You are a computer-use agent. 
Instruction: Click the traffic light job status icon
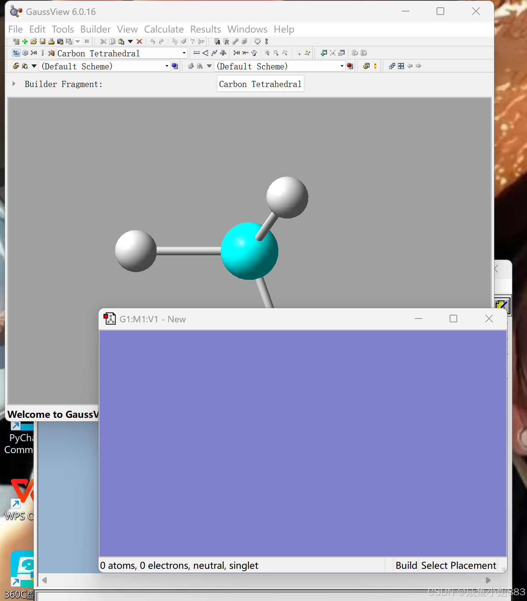click(x=375, y=66)
